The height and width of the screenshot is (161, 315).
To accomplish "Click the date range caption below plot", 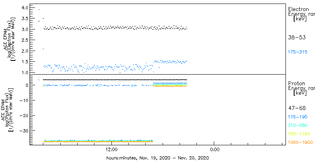I will click(x=157, y=158).
